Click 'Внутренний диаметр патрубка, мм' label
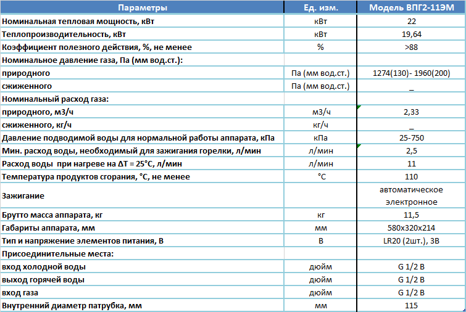Viewport: 466px width, 312px height. click(x=142, y=305)
